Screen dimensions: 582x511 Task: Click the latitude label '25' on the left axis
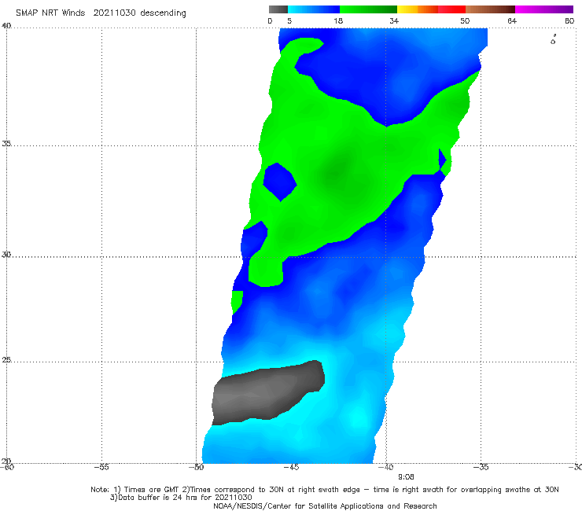[x=6, y=360]
